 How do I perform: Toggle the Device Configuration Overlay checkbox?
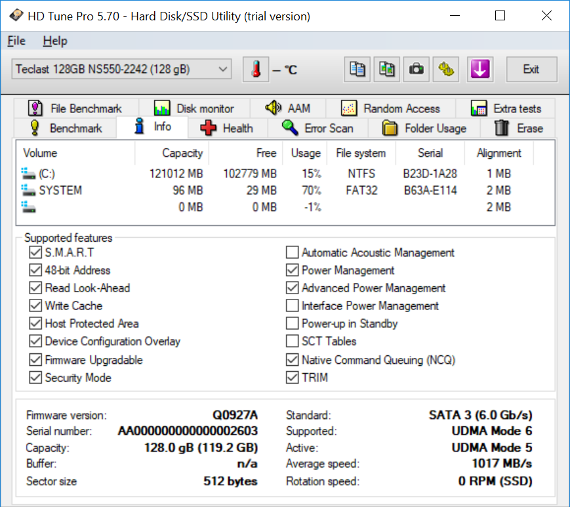[35, 342]
